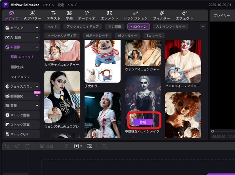The image size is (235, 175).
Task: Select the テキスト tool in top toolbar
Action: [x=53, y=15]
